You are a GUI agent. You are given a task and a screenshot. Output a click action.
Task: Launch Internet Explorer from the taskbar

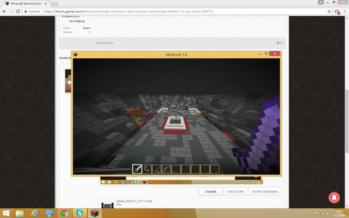(x=34, y=213)
